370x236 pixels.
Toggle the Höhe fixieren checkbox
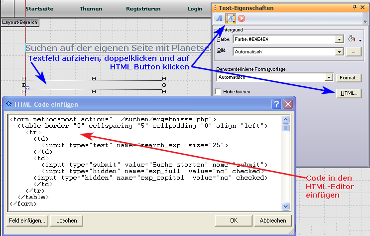(x=218, y=92)
